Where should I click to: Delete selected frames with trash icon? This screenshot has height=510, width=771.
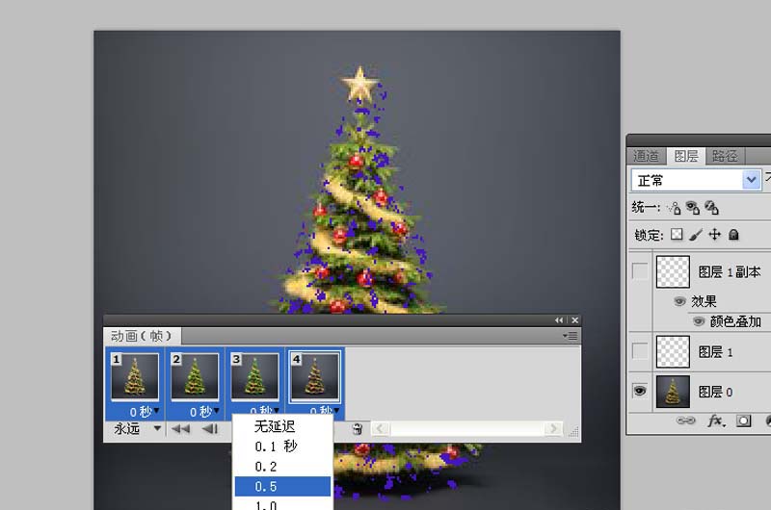[x=358, y=429]
